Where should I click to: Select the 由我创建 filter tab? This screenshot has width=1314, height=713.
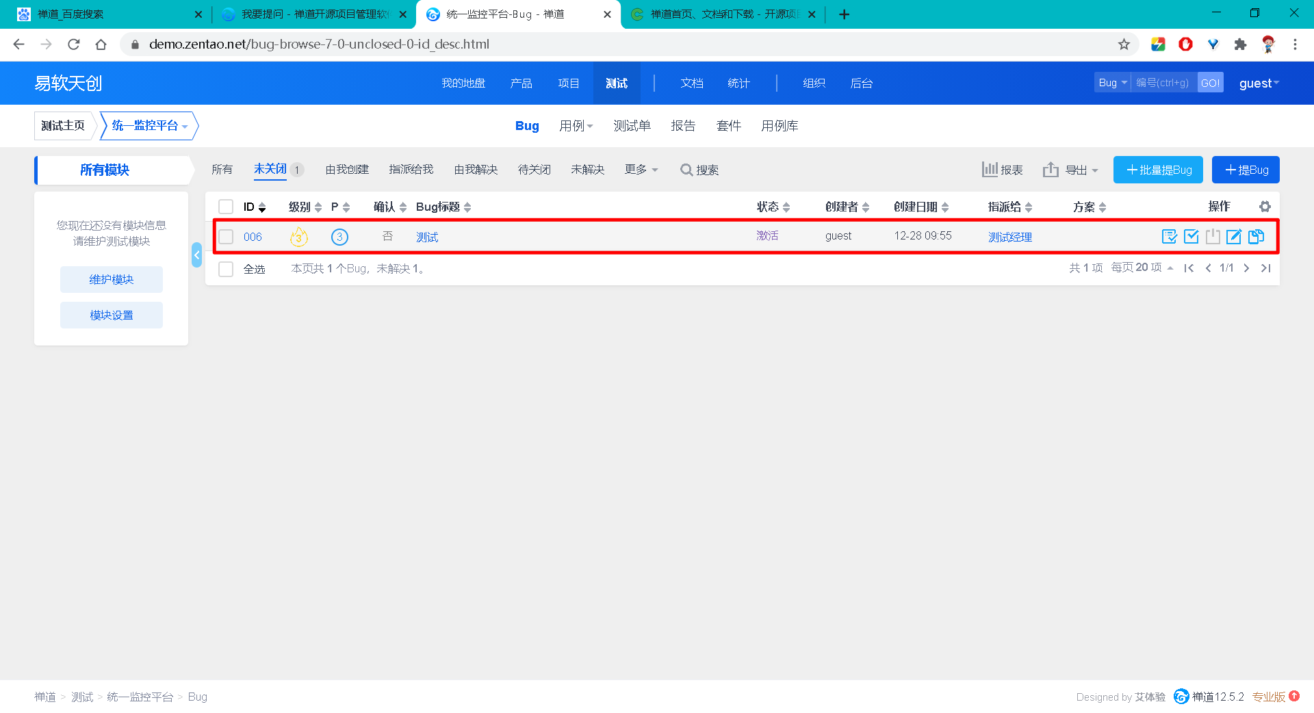(x=347, y=170)
